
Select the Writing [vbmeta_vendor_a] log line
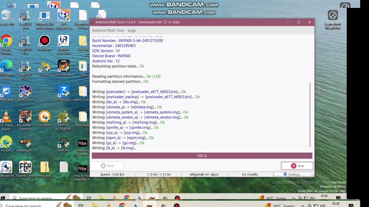click(140, 117)
